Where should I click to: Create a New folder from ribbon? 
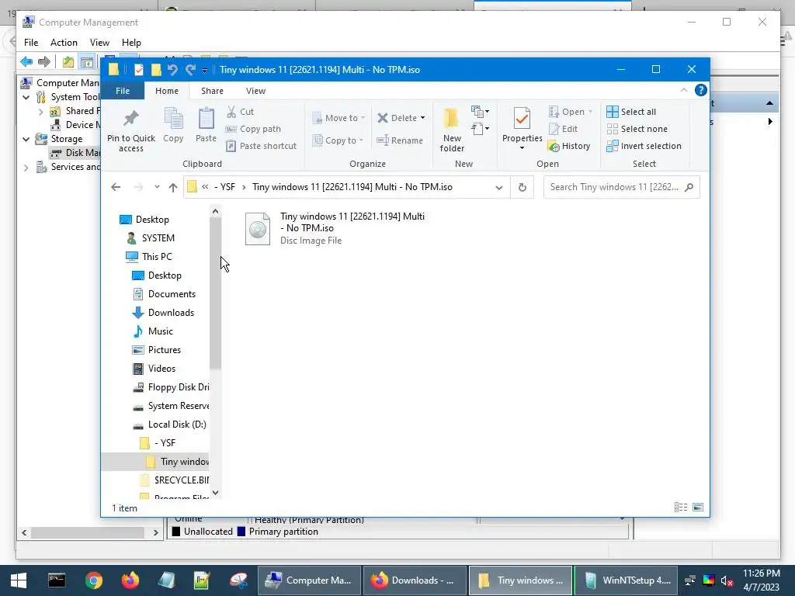452,130
